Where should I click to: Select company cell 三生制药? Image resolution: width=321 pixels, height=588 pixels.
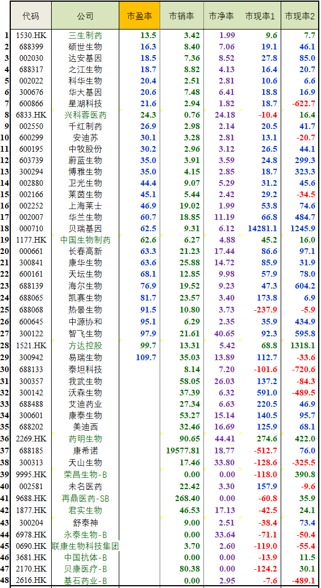pos(85,36)
